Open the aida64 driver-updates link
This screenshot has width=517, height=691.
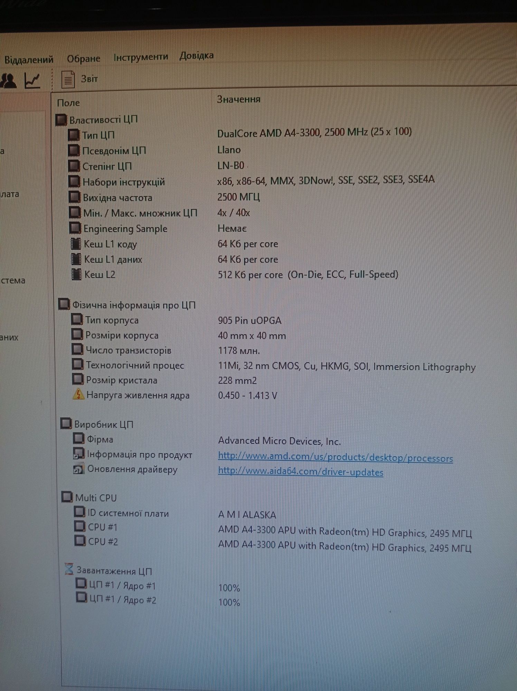pos(301,472)
